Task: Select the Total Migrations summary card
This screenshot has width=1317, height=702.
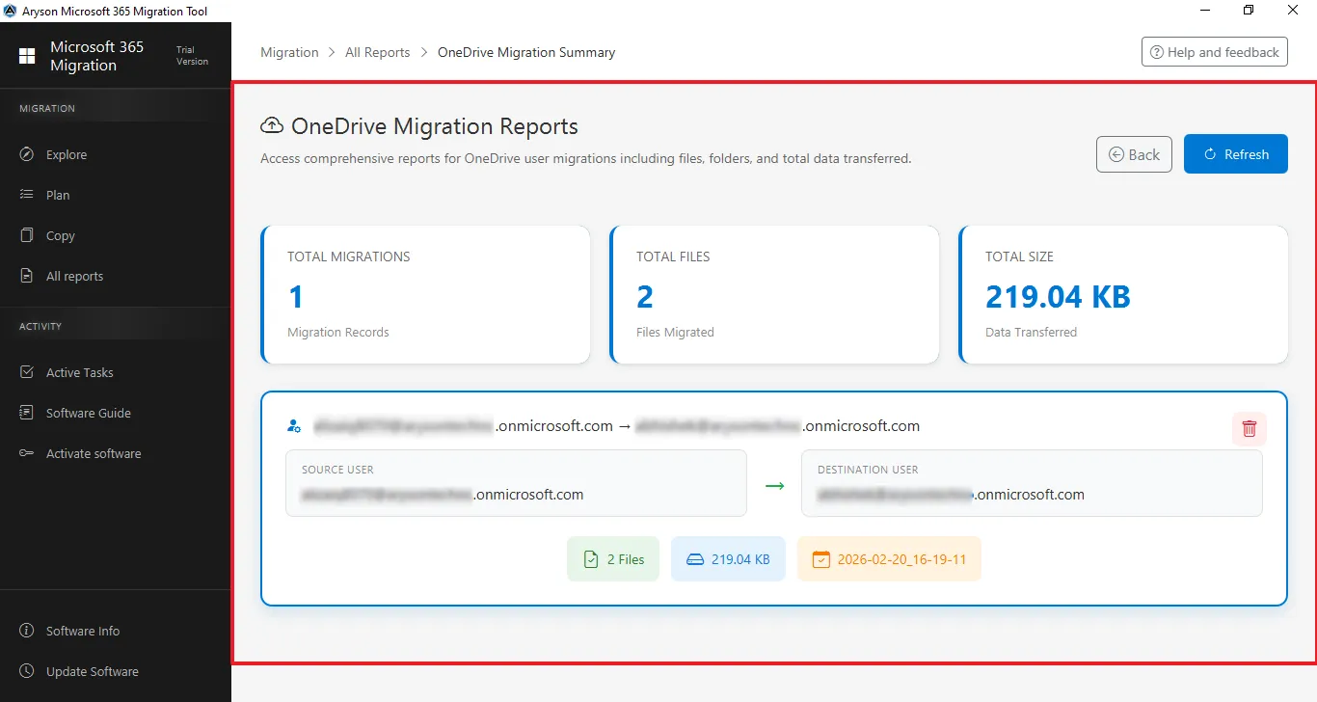Action: [425, 295]
